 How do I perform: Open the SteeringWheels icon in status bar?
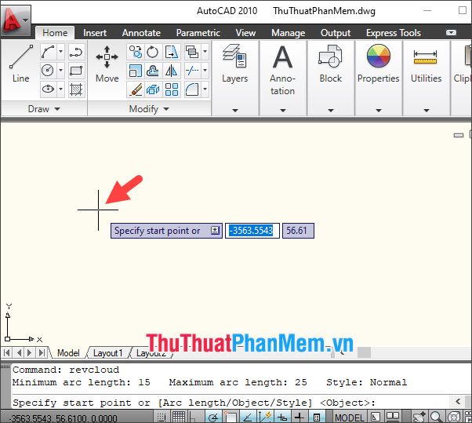pyautogui.click(x=454, y=417)
